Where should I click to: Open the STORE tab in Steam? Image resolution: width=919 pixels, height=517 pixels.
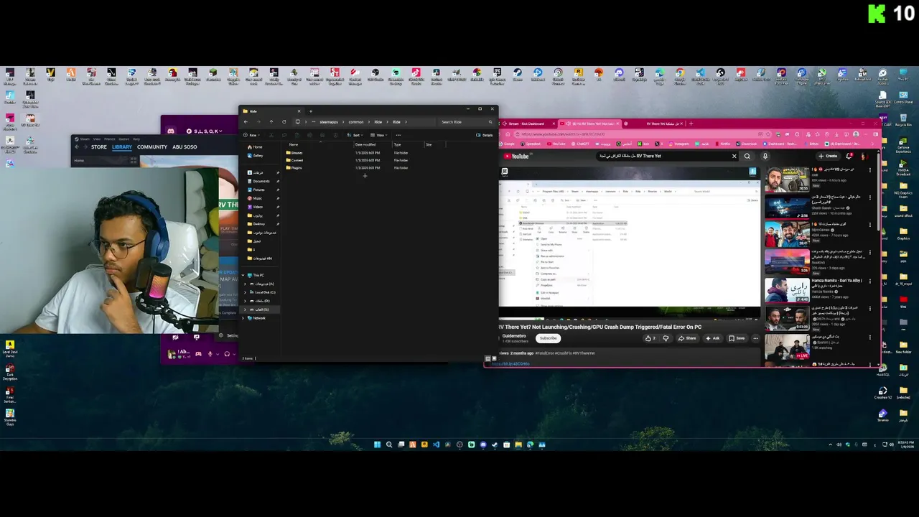(99, 147)
